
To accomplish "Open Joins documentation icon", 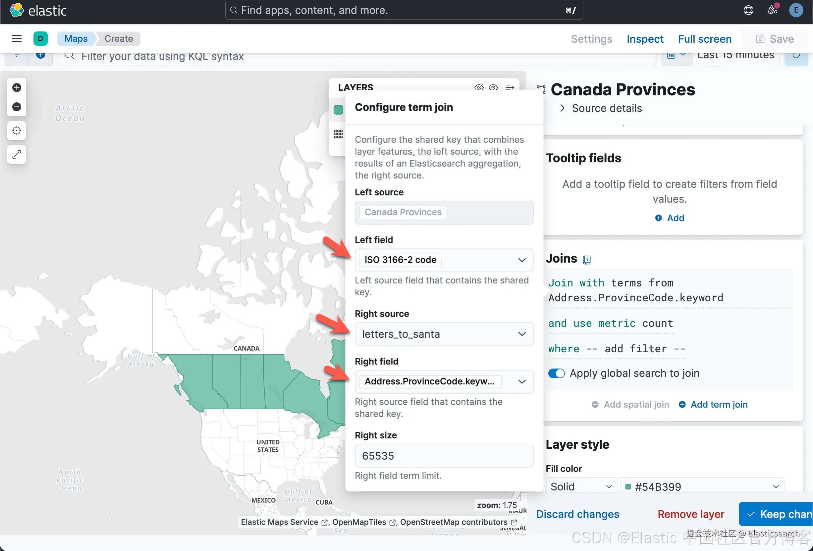I will pyautogui.click(x=587, y=259).
